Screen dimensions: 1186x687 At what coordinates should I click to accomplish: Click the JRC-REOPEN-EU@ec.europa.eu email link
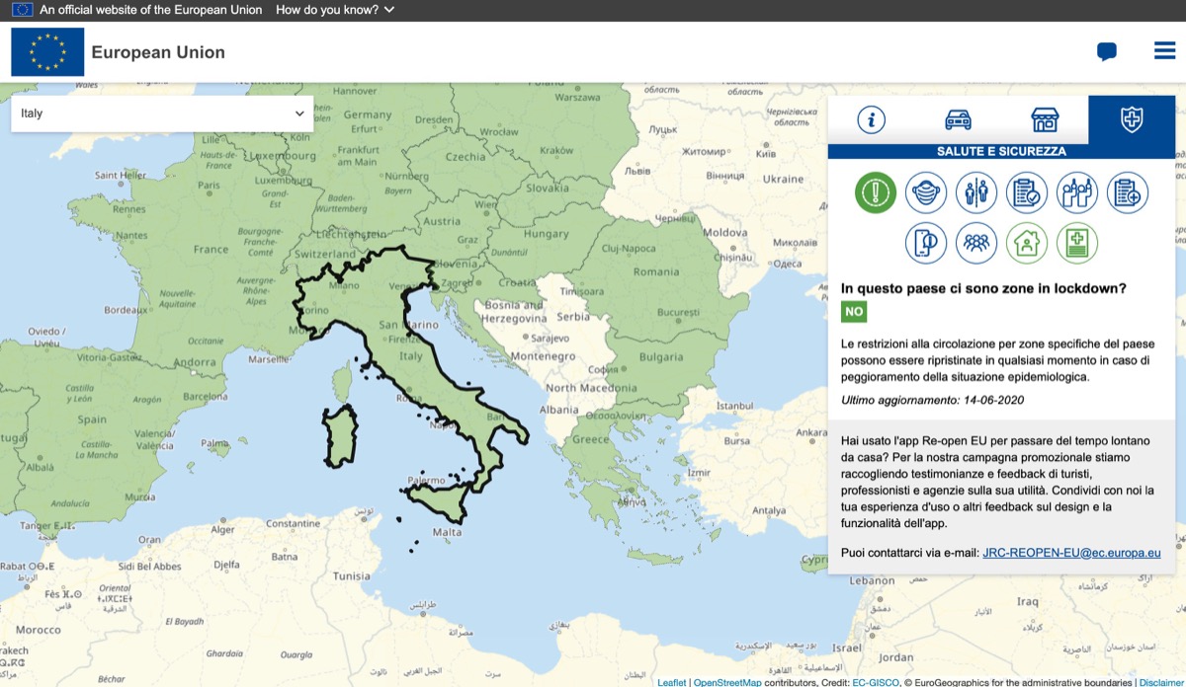(x=1071, y=553)
